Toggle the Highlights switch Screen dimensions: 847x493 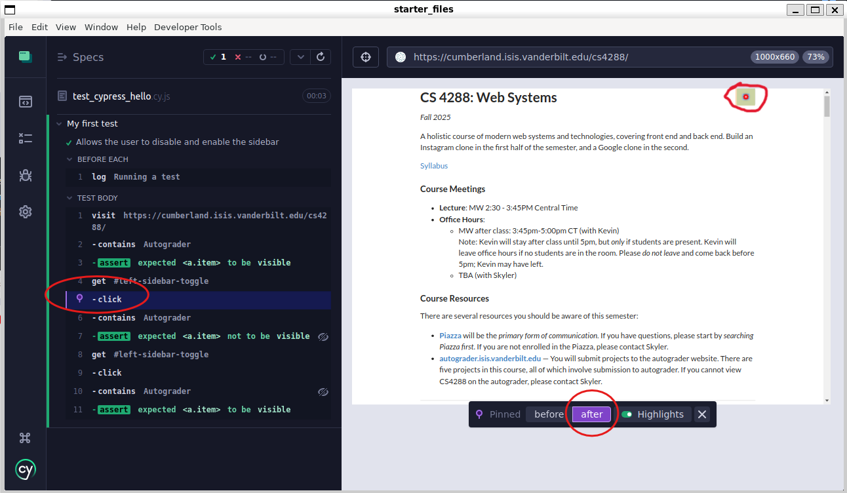[x=627, y=414]
